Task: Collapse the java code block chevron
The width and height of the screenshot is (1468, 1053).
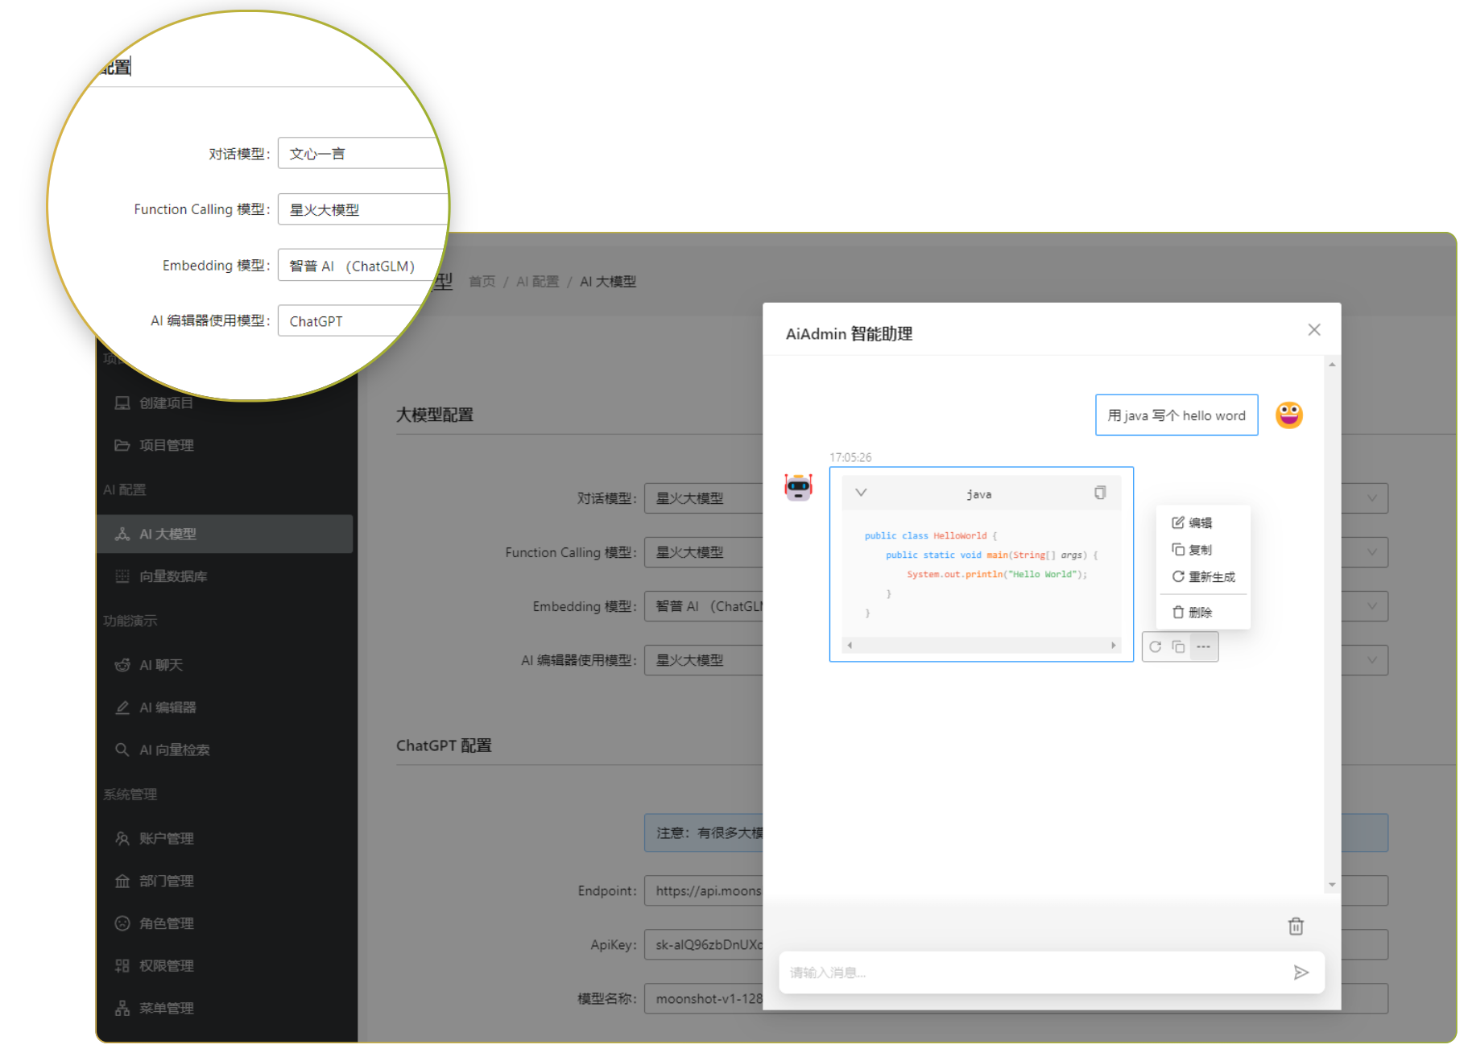Action: 861,493
